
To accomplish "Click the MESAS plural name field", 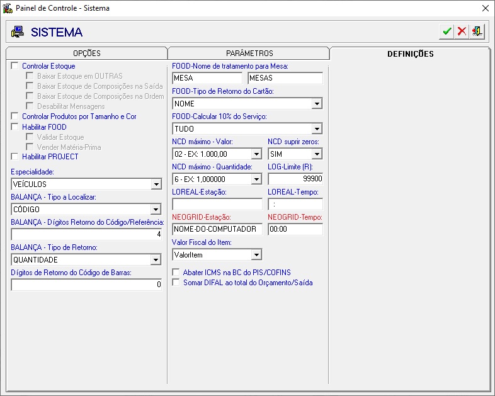I will 285,78.
